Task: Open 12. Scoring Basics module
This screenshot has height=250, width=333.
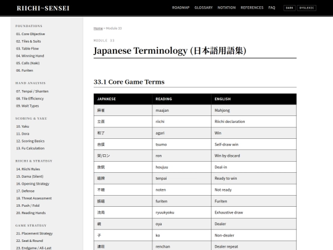Action: pos(30,141)
